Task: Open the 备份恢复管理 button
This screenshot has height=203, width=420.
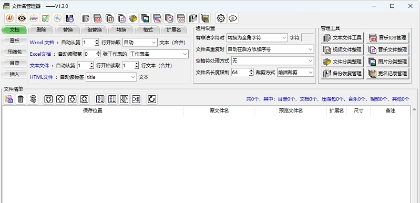Action: [x=342, y=74]
